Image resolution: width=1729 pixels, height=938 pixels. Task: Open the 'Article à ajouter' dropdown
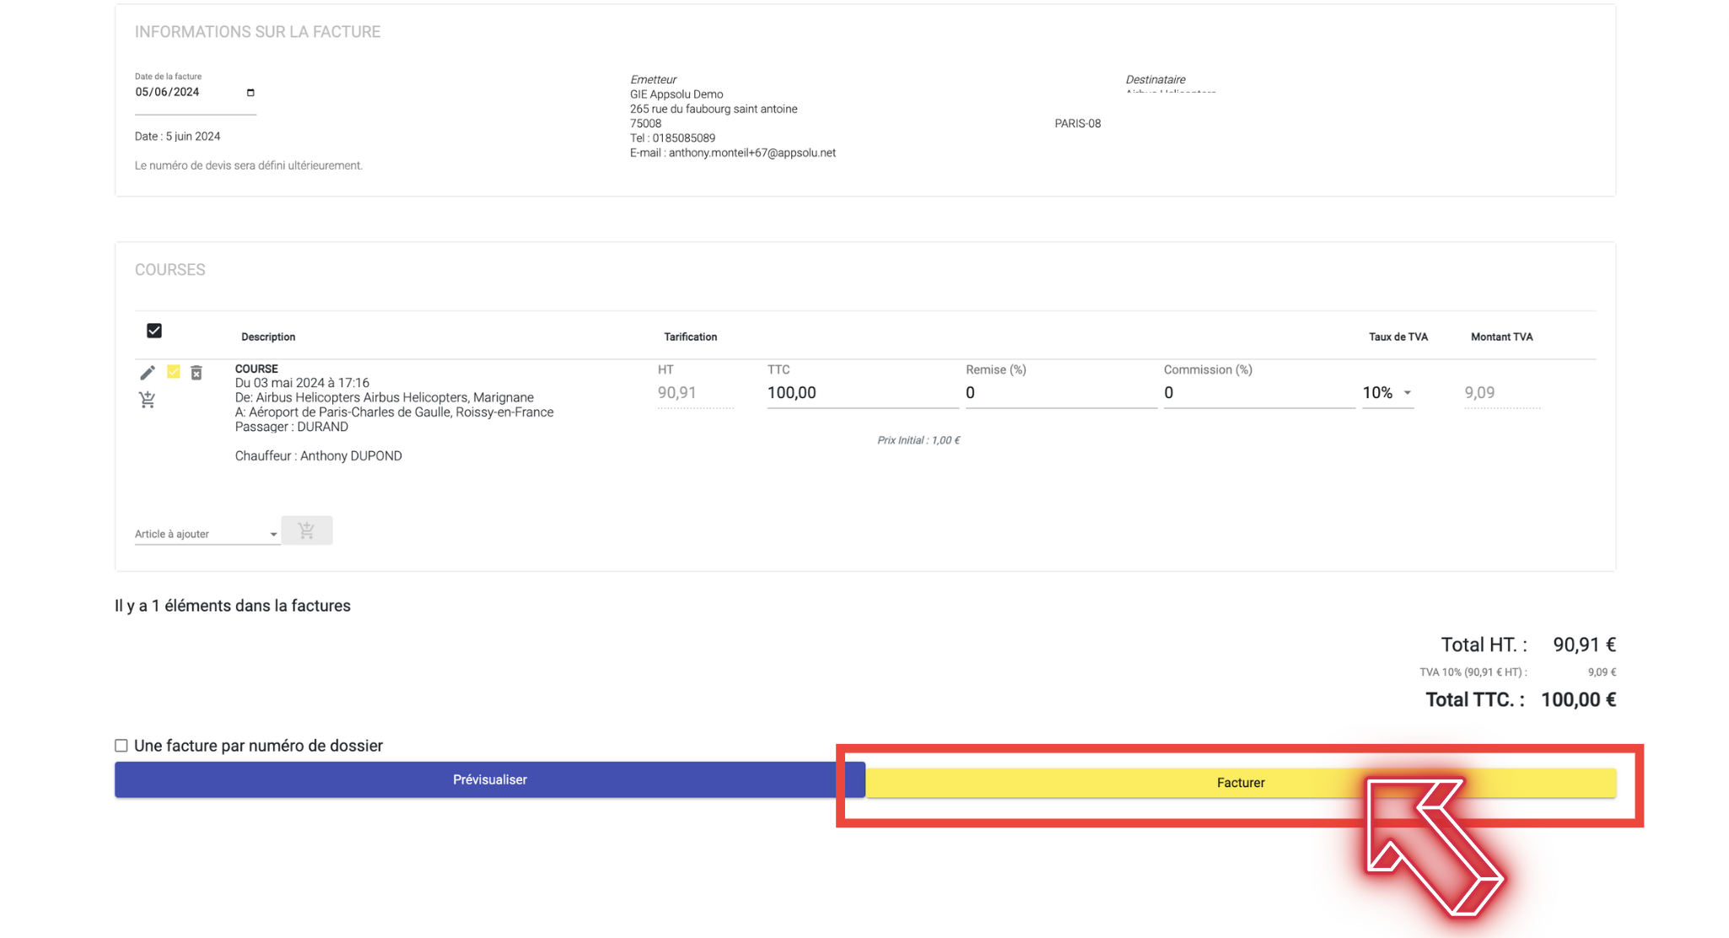(x=207, y=534)
